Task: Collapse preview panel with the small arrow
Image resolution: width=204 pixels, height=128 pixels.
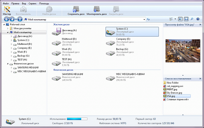Action: tap(183, 75)
